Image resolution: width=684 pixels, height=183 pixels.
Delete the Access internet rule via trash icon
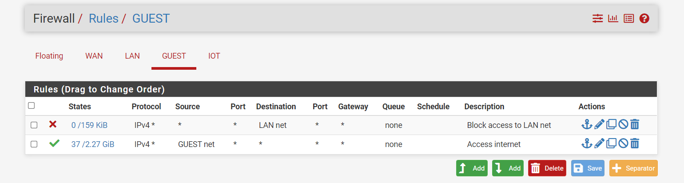click(635, 143)
